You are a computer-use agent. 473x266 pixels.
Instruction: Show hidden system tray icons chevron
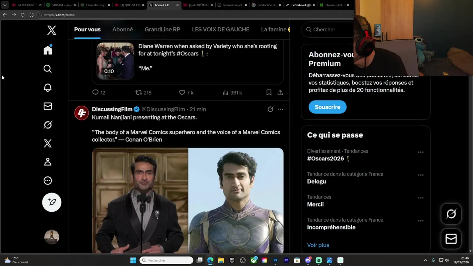tap(425, 260)
